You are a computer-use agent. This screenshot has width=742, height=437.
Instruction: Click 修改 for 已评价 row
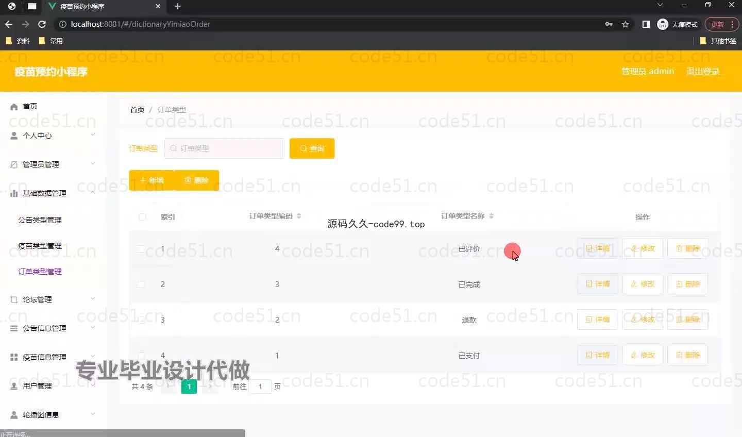click(643, 248)
